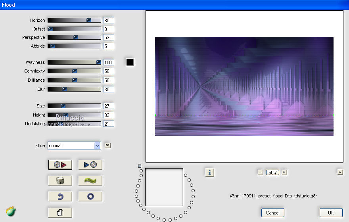
Task: Click the Waviness value field showing 100
Action: point(109,62)
